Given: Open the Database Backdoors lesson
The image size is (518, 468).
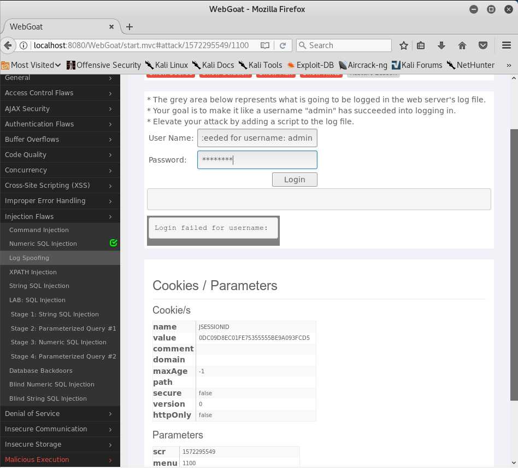Looking at the screenshot, I should 40,371.
